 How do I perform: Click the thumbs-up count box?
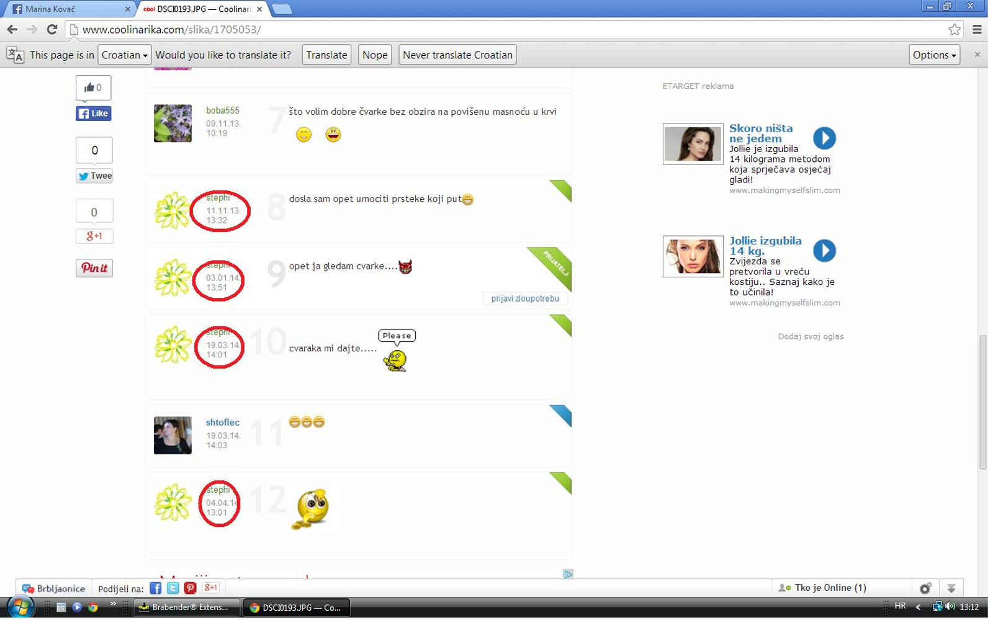[94, 88]
